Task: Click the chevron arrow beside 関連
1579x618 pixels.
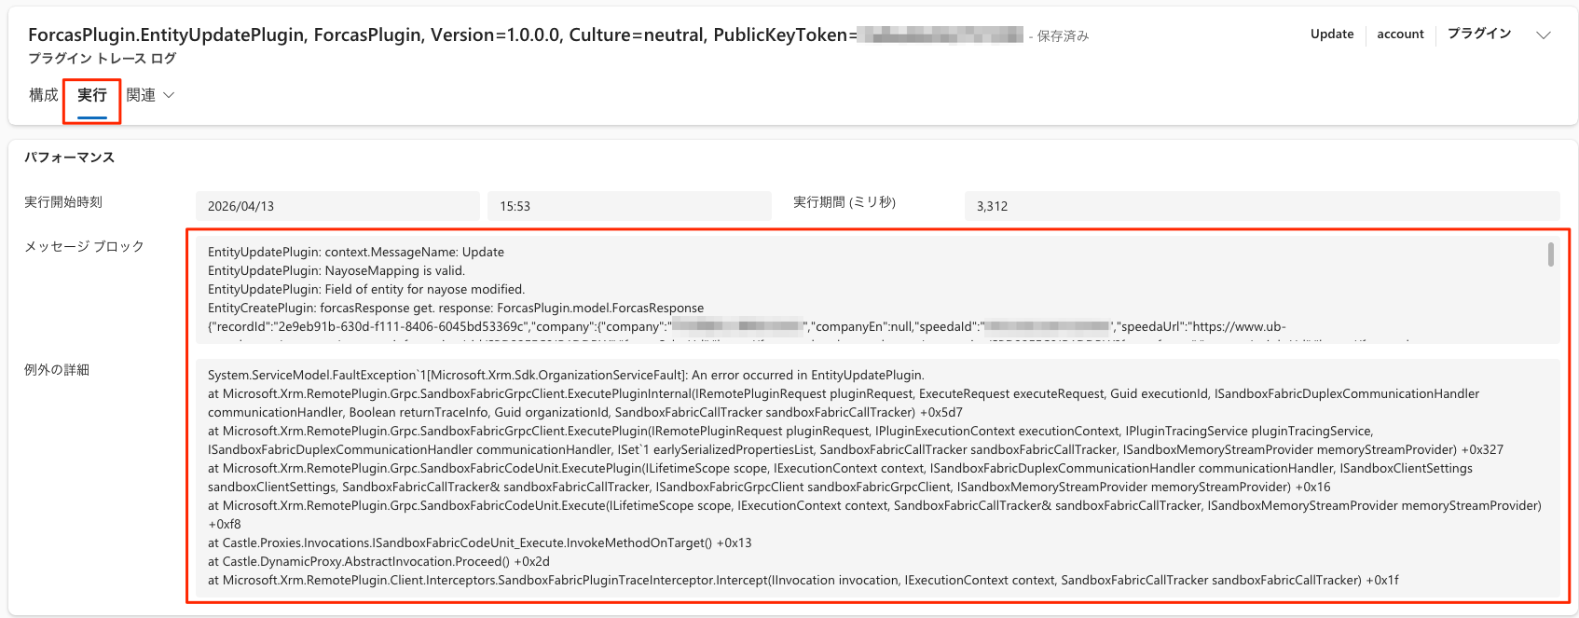Action: click(x=169, y=95)
